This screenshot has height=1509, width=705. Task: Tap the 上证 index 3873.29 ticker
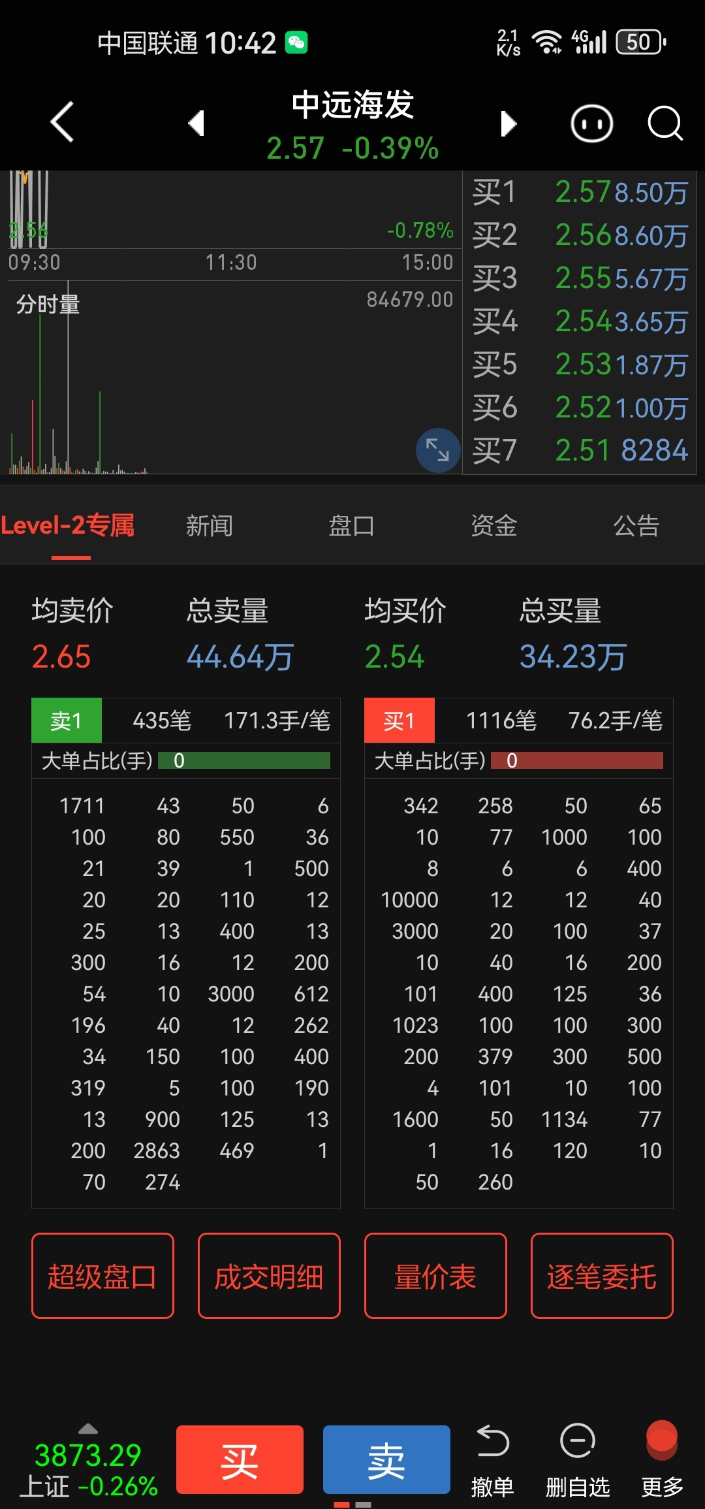[89, 1470]
